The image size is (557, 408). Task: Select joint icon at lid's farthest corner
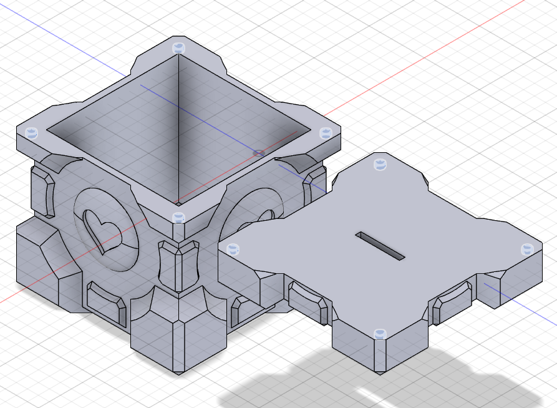380,165
